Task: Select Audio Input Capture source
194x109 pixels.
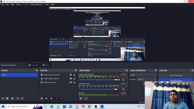Action: 51,78
